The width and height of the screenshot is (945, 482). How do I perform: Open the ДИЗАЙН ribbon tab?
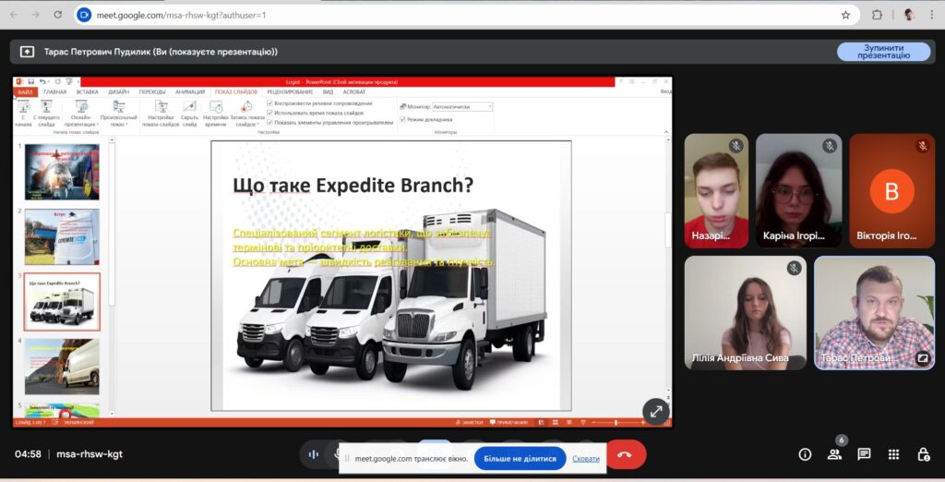(x=118, y=92)
